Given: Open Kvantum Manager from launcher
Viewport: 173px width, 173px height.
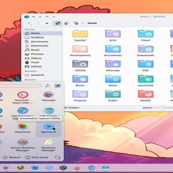Looking at the screenshot, I should pos(48,145).
